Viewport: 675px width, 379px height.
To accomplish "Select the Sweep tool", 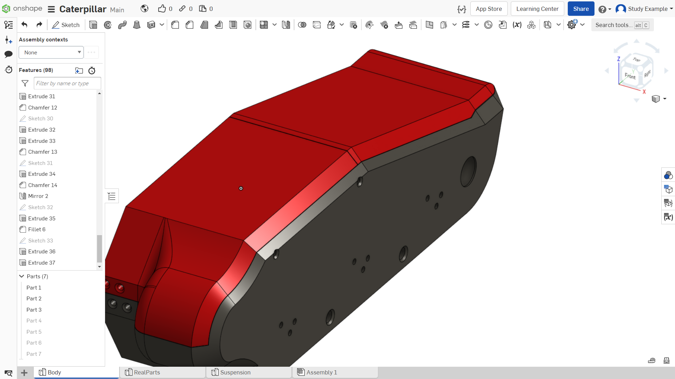I will pyautogui.click(x=122, y=25).
